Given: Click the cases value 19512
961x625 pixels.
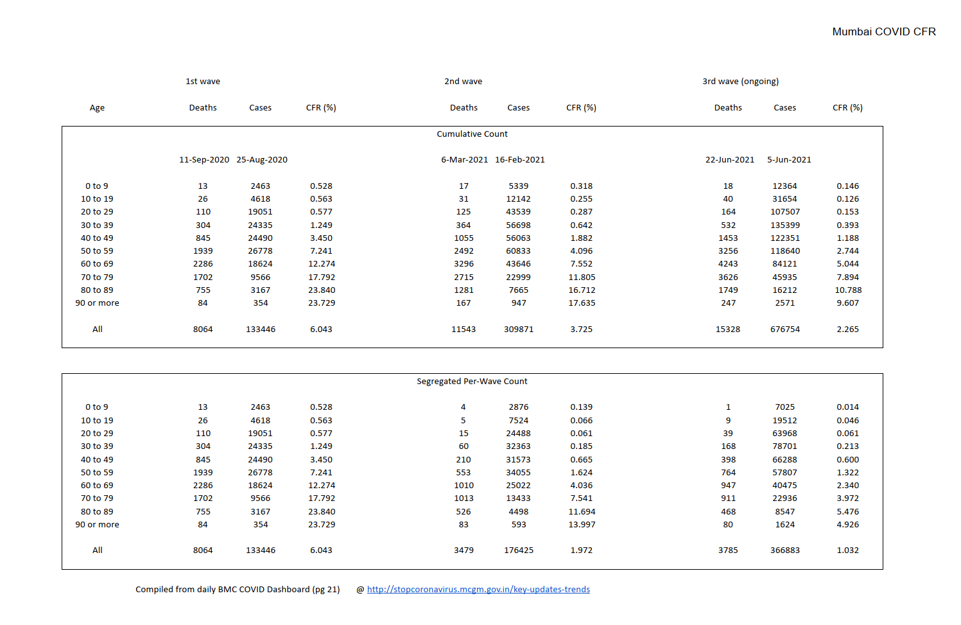Looking at the screenshot, I should [x=785, y=421].
